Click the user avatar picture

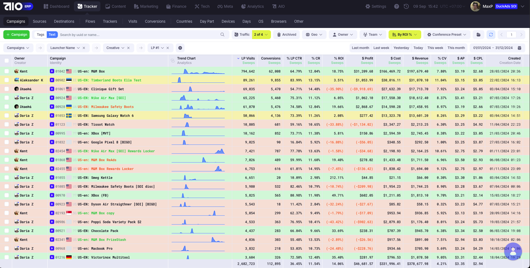(475, 6)
